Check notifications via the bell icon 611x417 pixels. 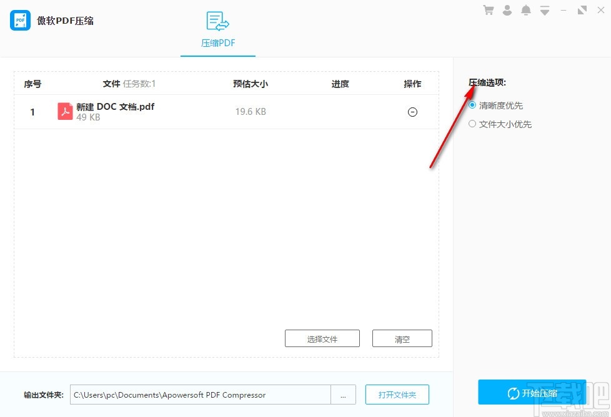pos(525,10)
